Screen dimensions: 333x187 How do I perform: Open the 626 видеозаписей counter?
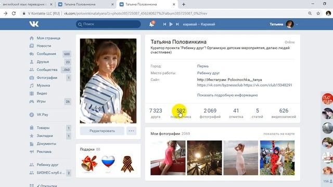pyautogui.click(x=284, y=113)
